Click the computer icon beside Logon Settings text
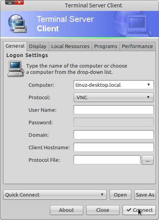Image resolution: width=159 pixels, height=220 pixels. pyautogui.click(x=16, y=69)
